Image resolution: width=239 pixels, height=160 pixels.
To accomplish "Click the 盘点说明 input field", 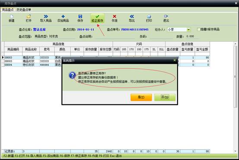I will coord(115,37).
